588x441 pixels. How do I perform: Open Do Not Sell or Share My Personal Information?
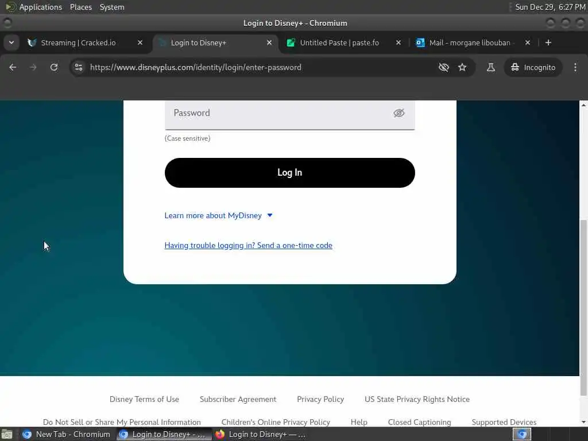tap(122, 422)
